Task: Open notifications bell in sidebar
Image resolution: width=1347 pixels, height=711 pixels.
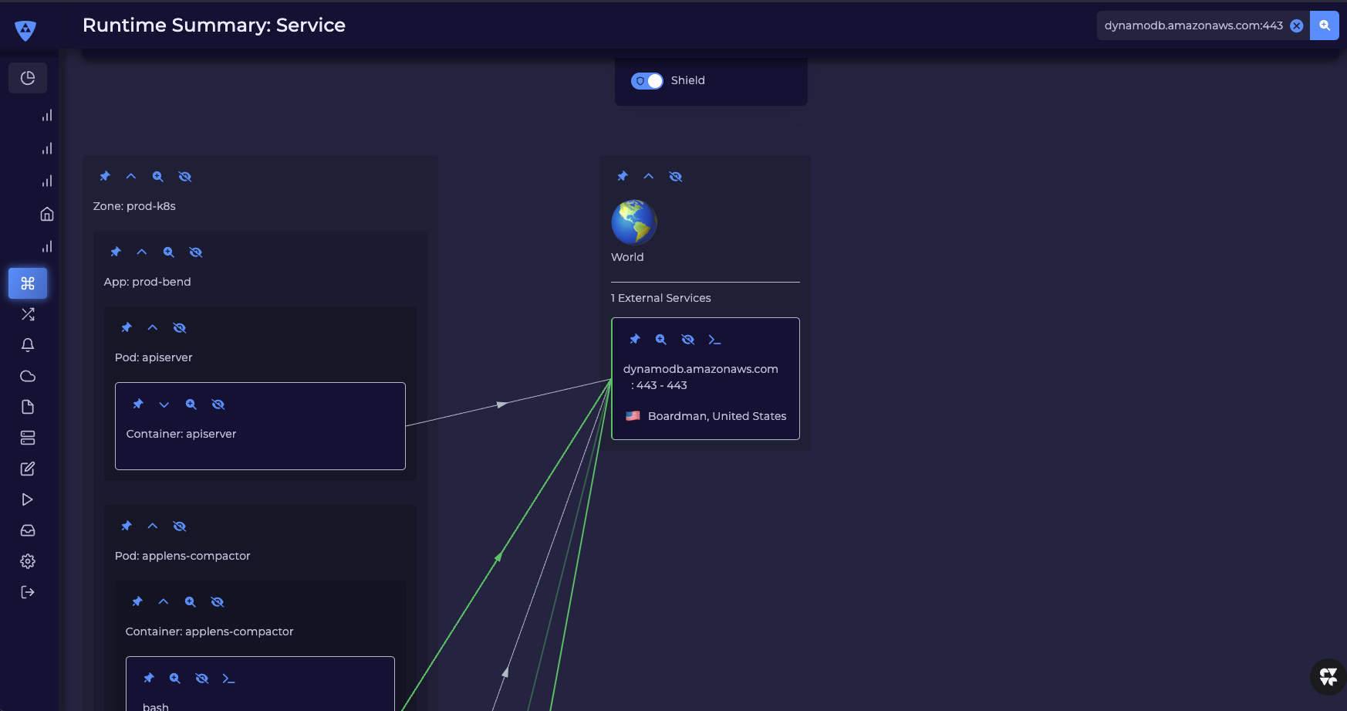Action: pos(28,345)
